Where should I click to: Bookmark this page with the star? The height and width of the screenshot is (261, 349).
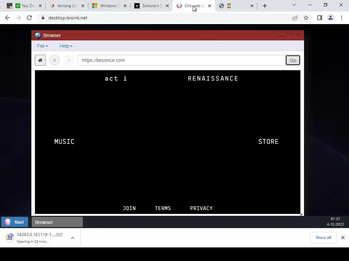(306, 18)
